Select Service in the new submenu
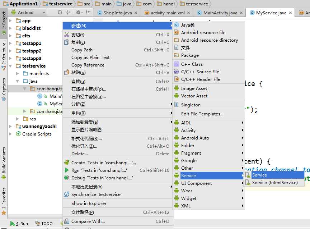Viewport: 310px width, 229px height. [209, 176]
